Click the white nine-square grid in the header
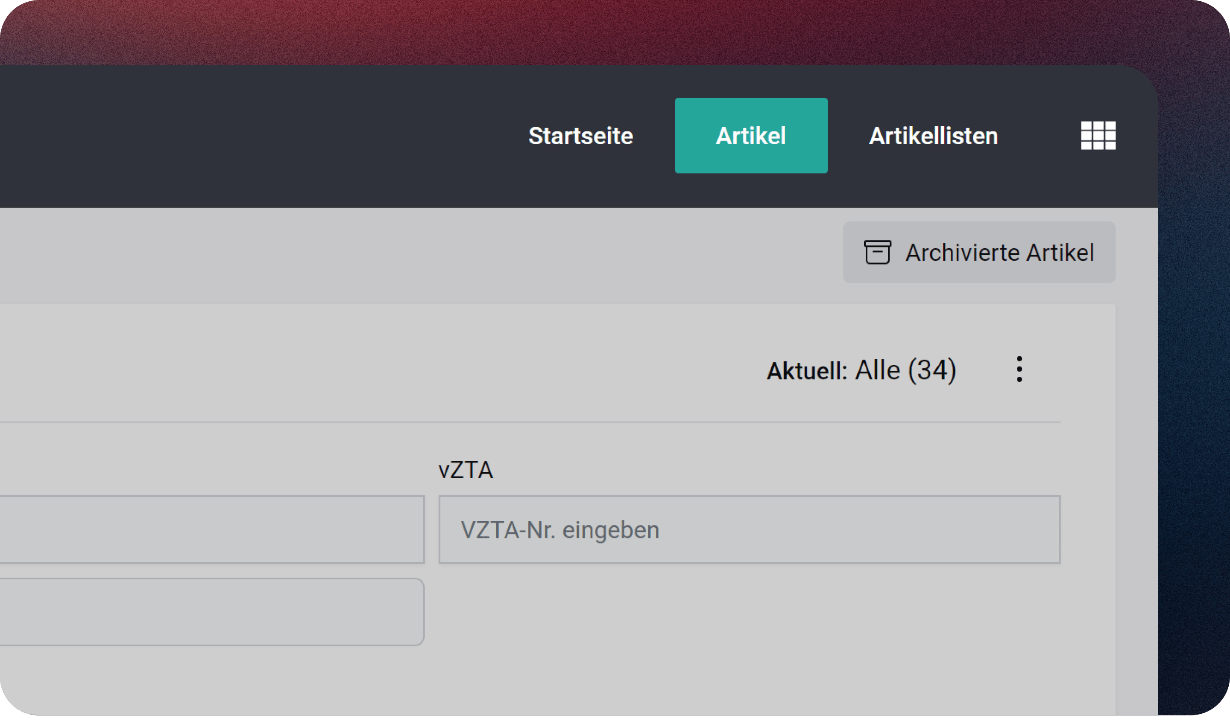The width and height of the screenshot is (1230, 721). [1098, 136]
